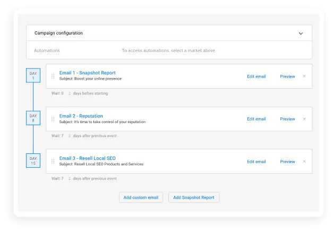Click the drag handle for Email 3
The width and height of the screenshot is (334, 232).
(53, 161)
